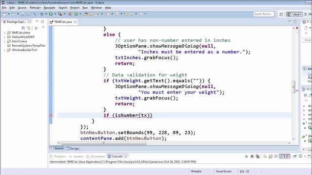Image resolution: width=312 pixels, height=175 pixels.
Task: Click the Smart Insert status bar entry
Action: 223,171
